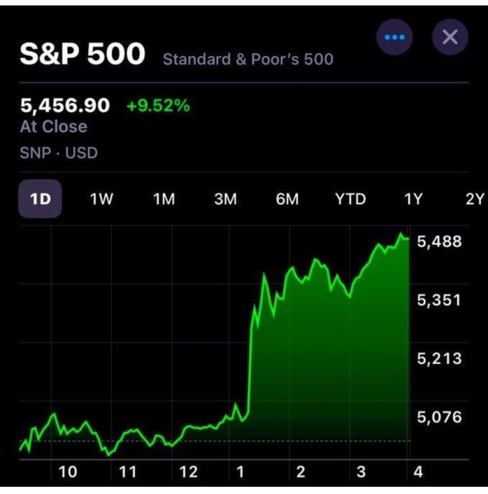Tap chart at the 12 o'clock marker
Image resolution: width=488 pixels, height=494 pixels.
[188, 472]
